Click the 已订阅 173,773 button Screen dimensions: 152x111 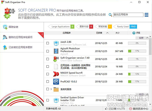[115, 109]
